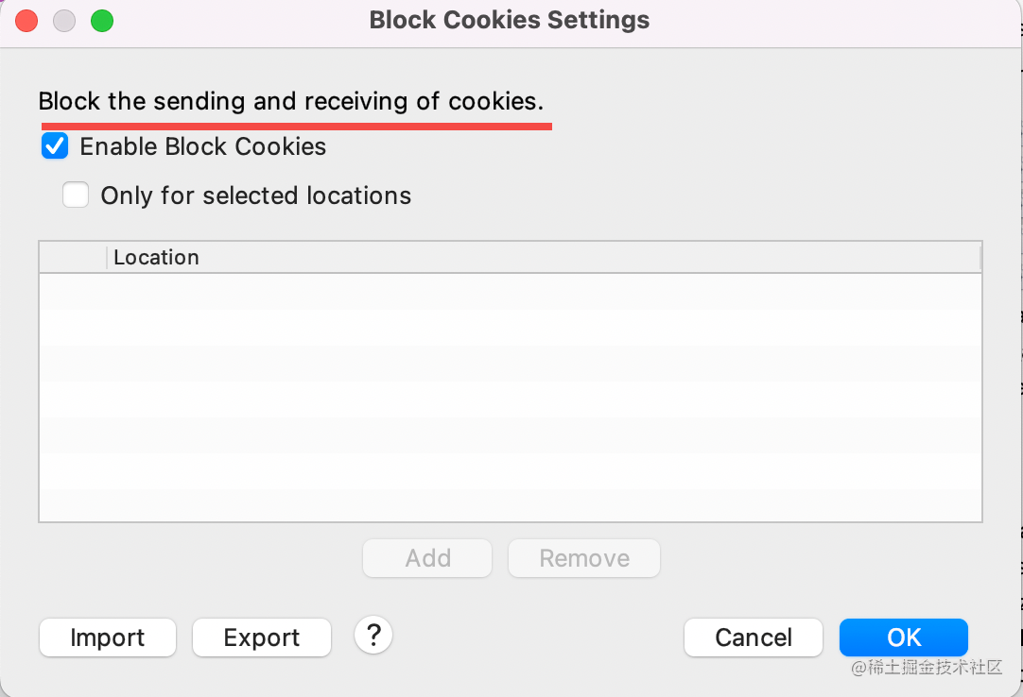Screen dimensions: 1023x697
Task: Click the blank column header left of Location
Action: [73, 258]
